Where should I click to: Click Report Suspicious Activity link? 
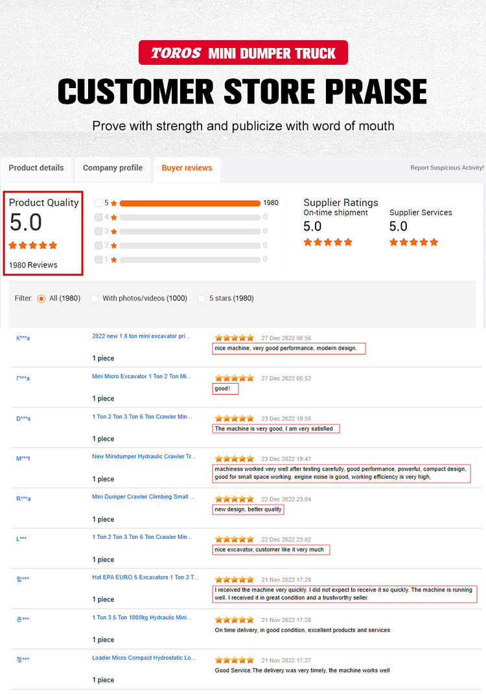[x=446, y=168]
